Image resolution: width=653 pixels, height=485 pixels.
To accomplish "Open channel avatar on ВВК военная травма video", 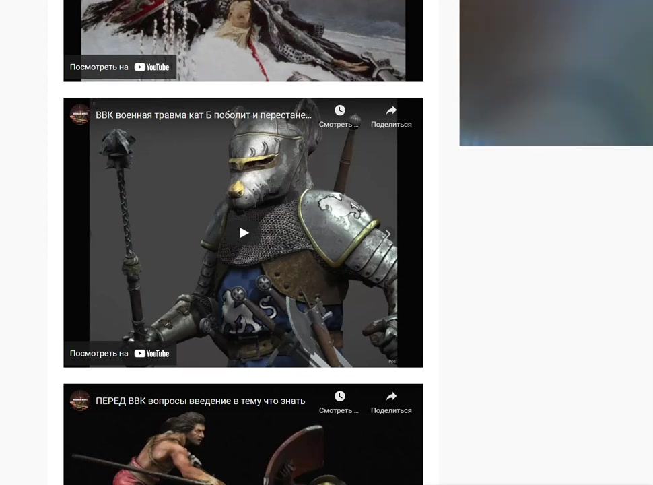I will point(79,115).
